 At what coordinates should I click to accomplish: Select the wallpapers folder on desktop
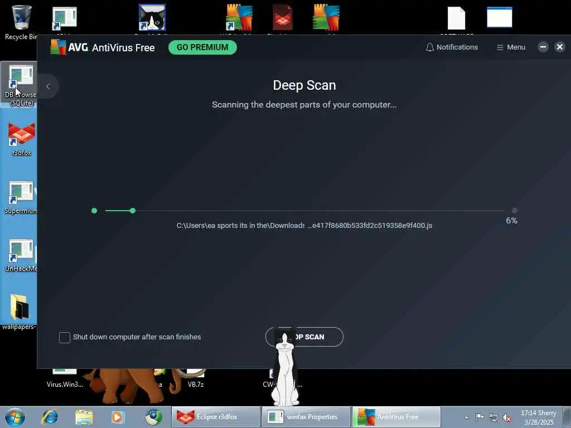[x=19, y=312]
